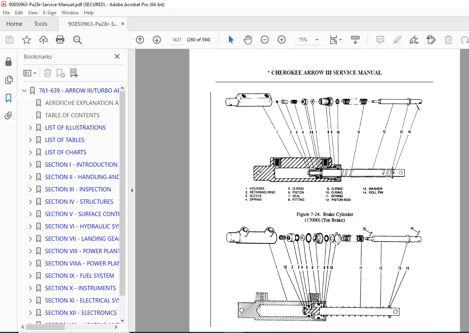Click the bookmarks scrollbar down arrow
Image resolution: width=469 pixels, height=333 pixels.
(x=123, y=320)
